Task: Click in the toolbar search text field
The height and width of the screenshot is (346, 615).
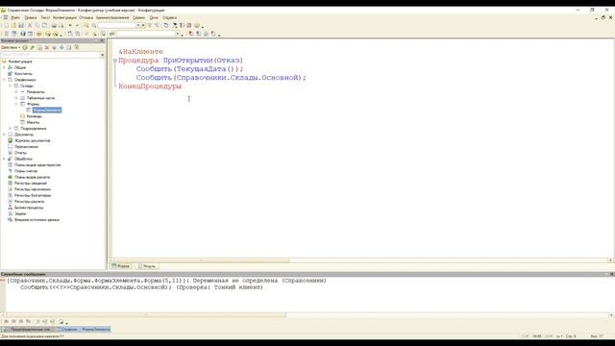Action: (116, 26)
